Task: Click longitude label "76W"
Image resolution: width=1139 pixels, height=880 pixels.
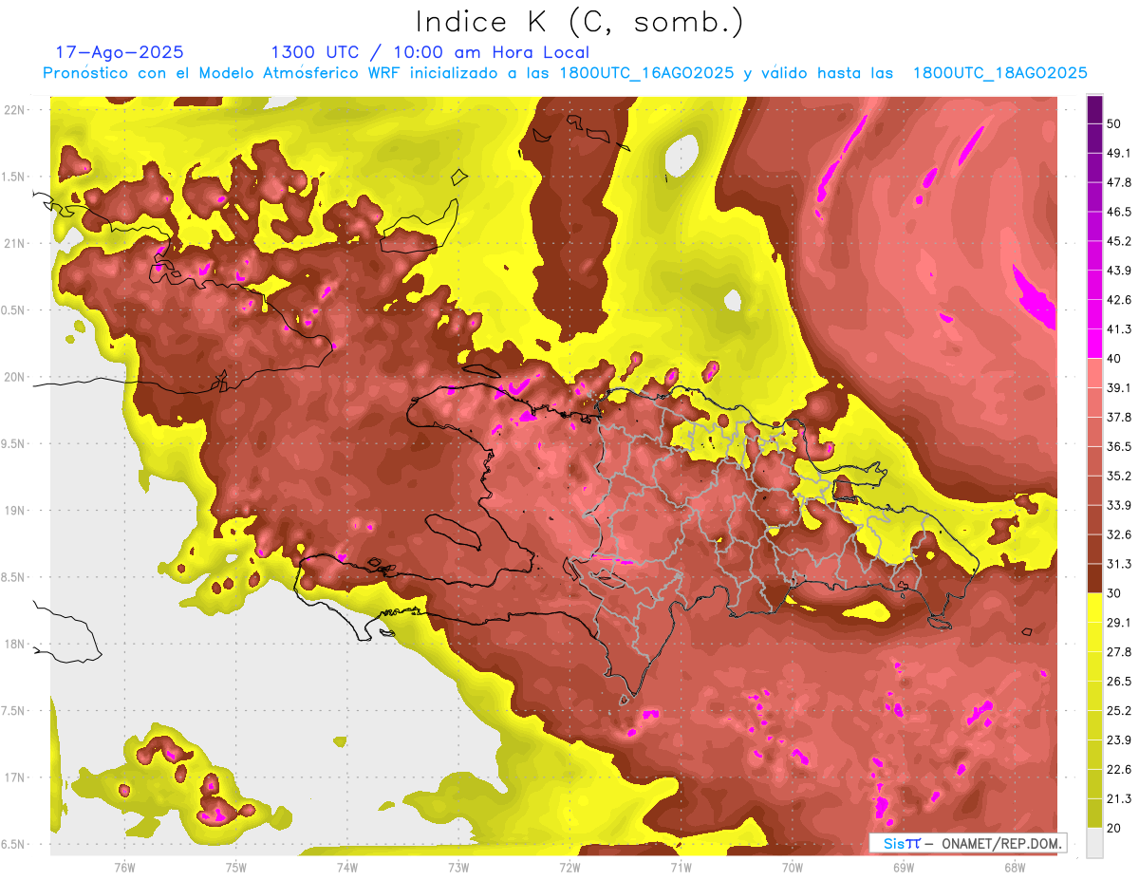Action: [x=124, y=867]
